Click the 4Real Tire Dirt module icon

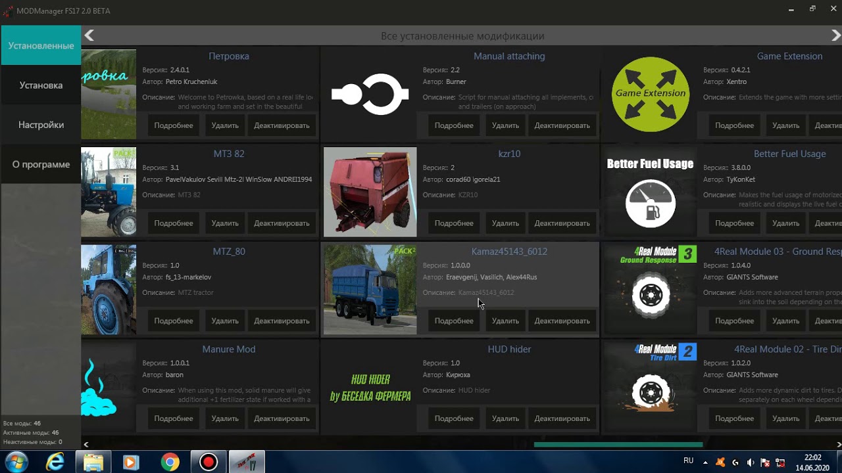(x=650, y=387)
